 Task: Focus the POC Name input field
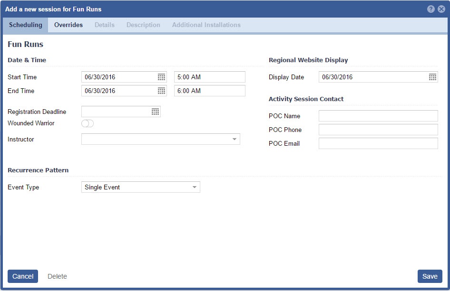click(x=378, y=116)
